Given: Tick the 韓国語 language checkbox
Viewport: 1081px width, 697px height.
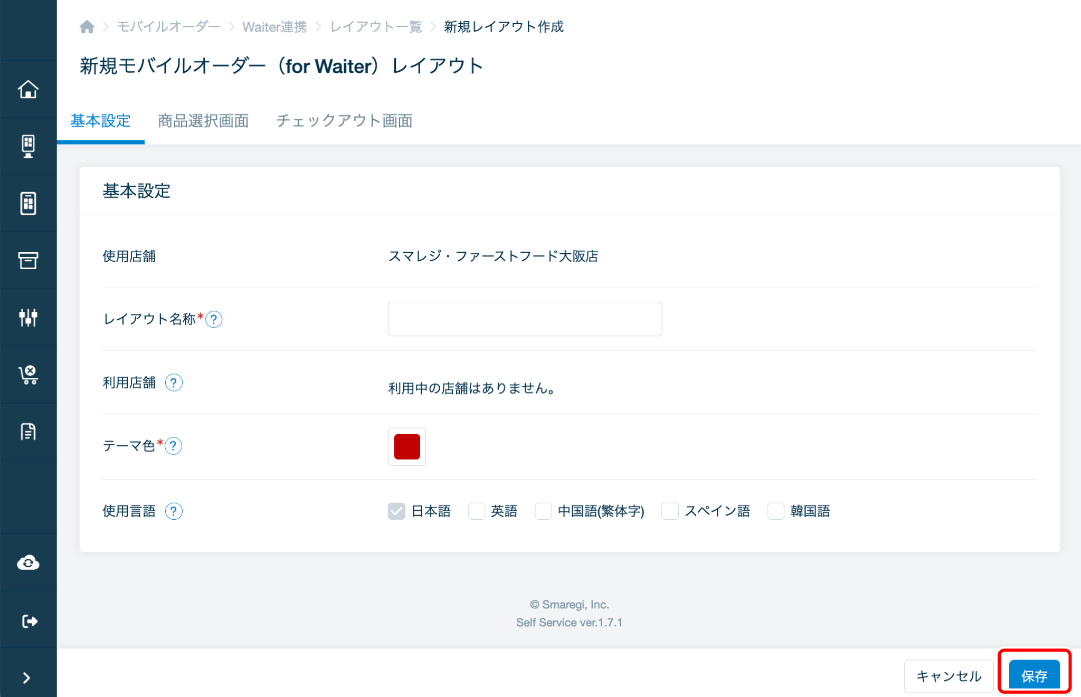Looking at the screenshot, I should tap(775, 511).
